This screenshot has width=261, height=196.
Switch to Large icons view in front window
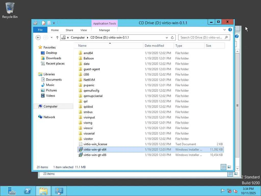229,167
